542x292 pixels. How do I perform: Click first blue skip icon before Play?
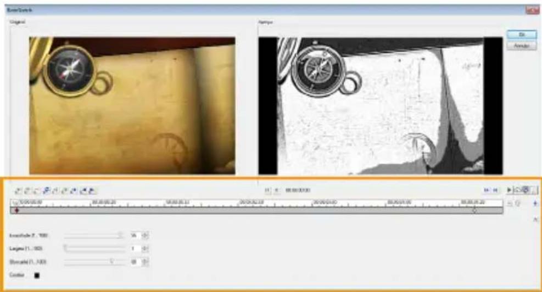click(487, 190)
